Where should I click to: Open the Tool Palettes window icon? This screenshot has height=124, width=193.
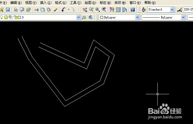pyautogui.click(x=125, y=10)
